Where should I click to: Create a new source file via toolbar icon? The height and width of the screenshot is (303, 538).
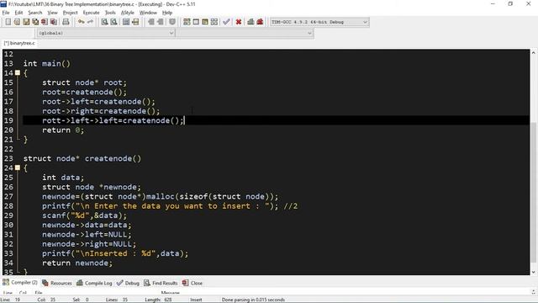[x=8, y=22]
